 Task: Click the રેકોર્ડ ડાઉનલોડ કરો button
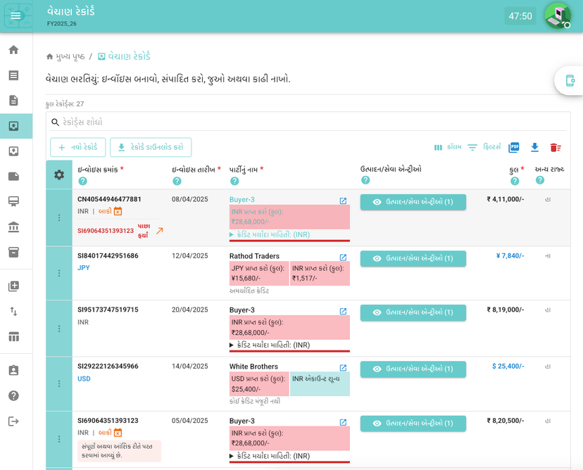click(151, 147)
